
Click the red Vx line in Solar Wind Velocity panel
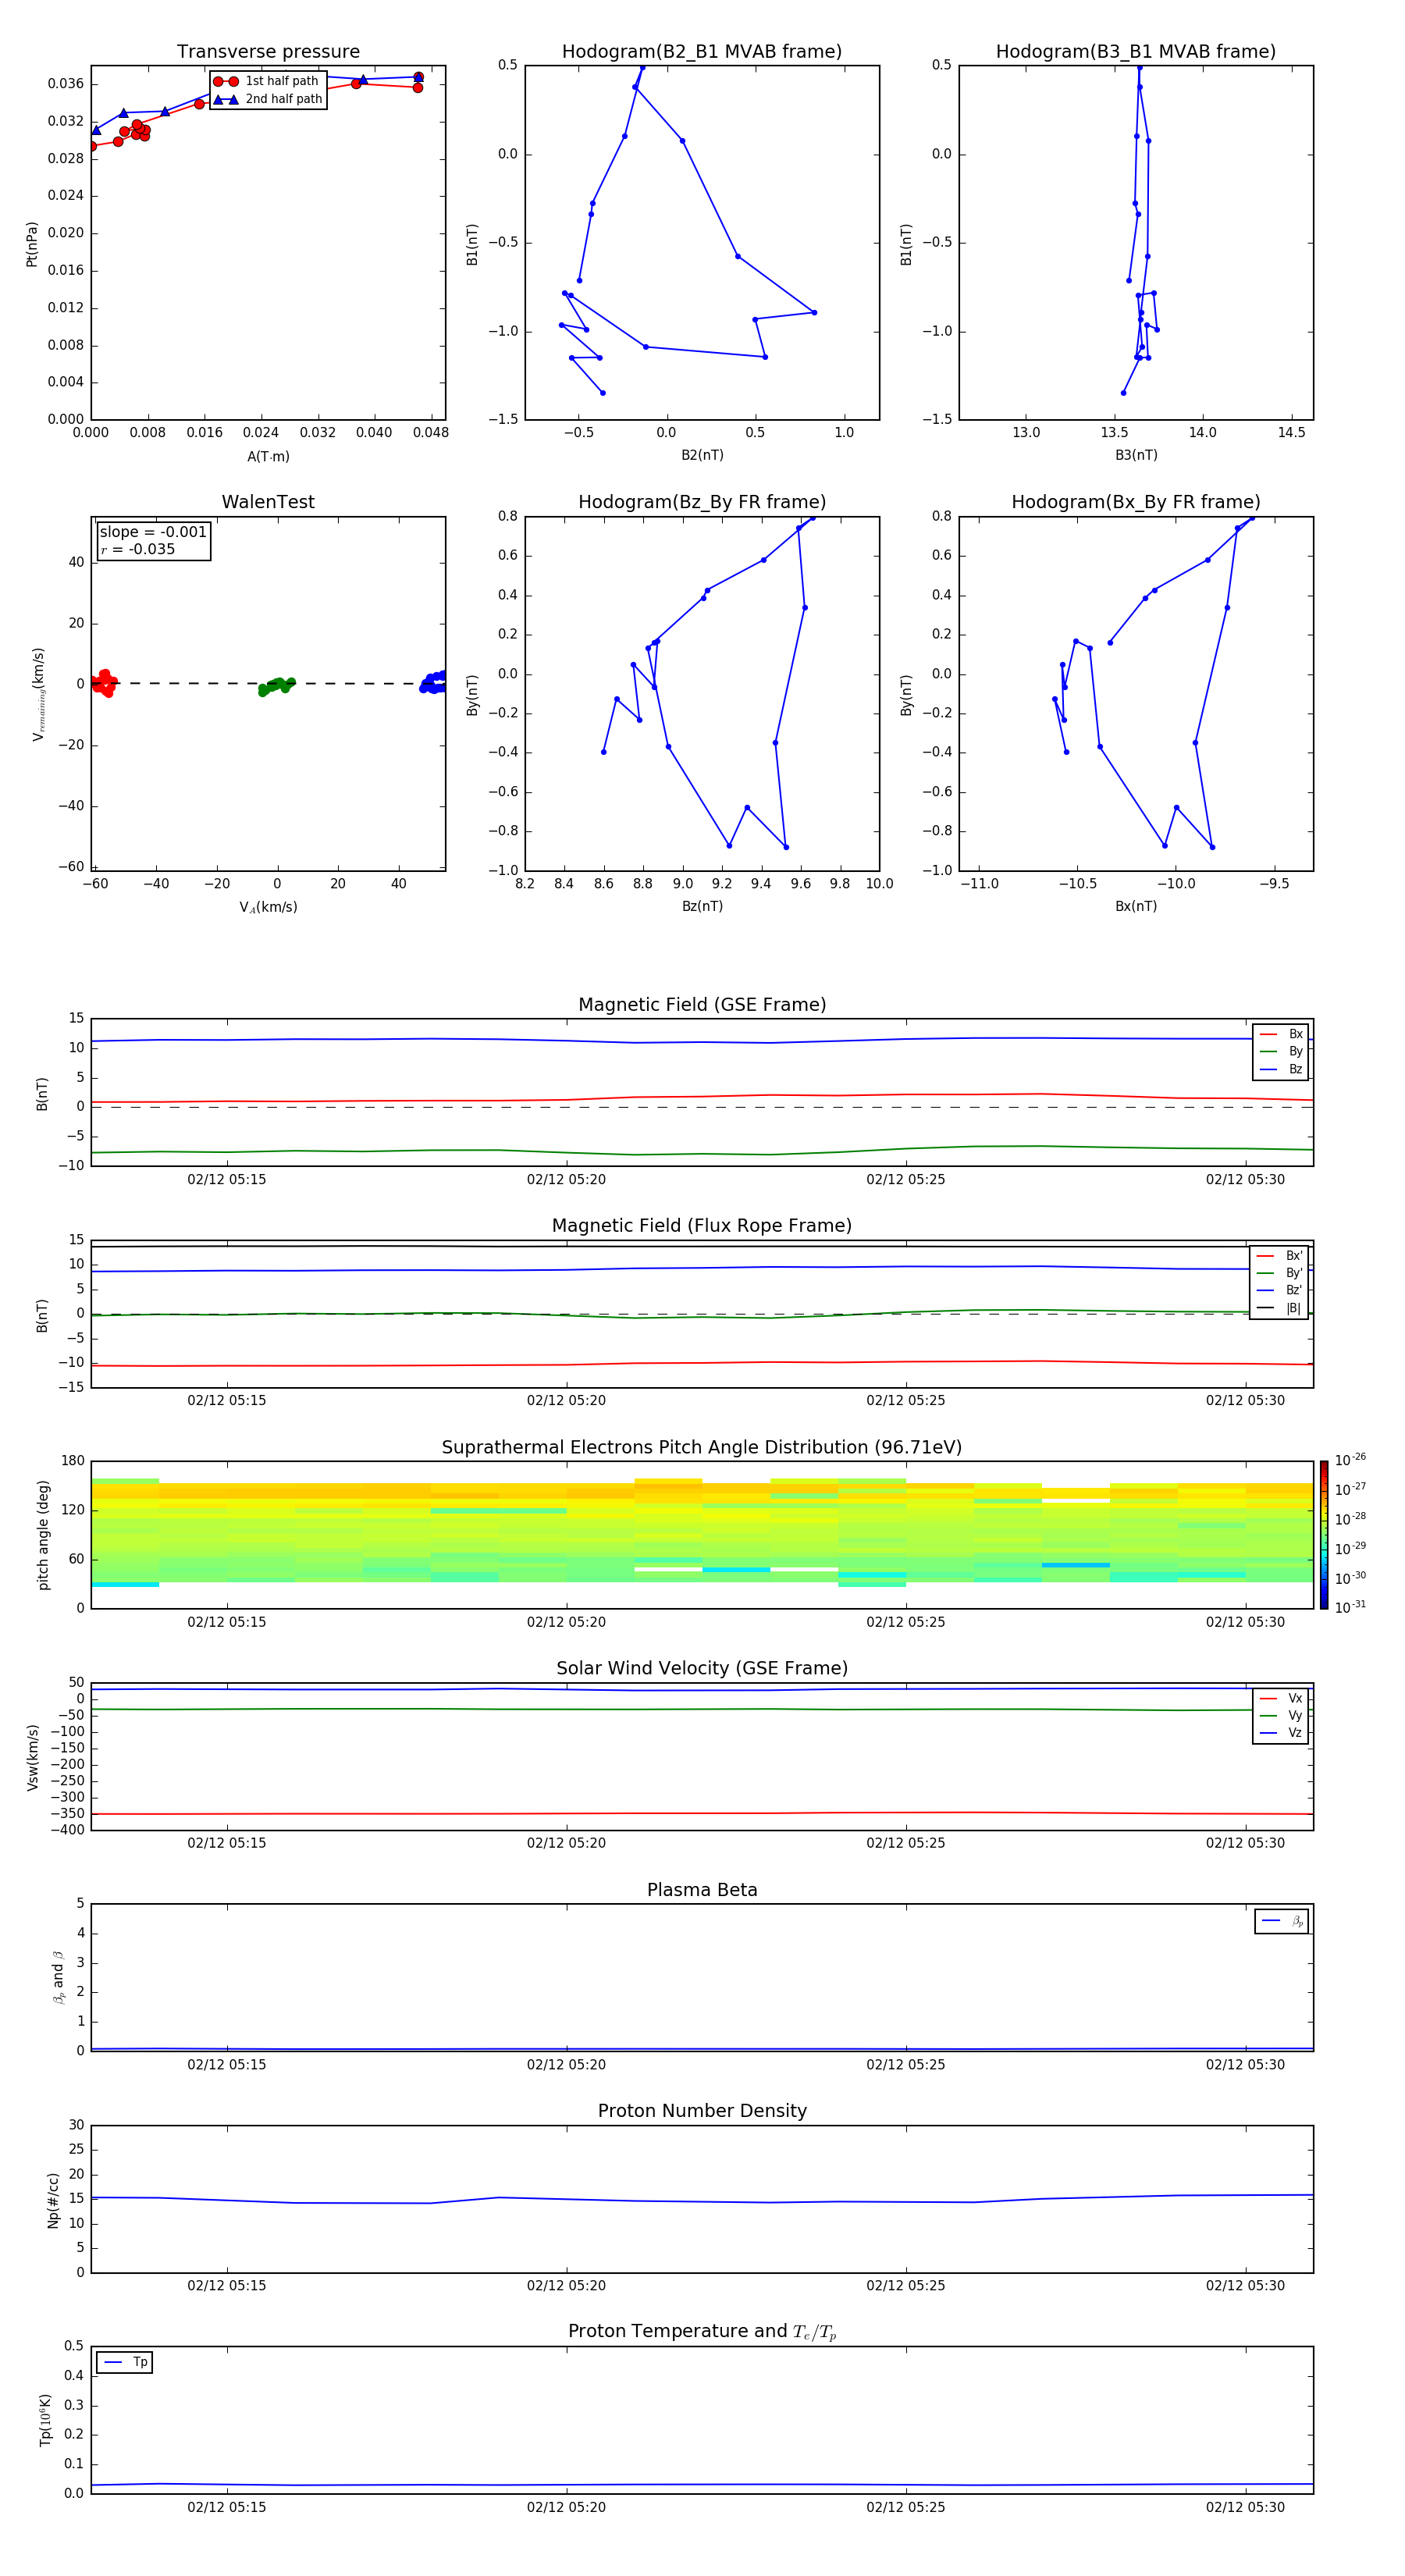click(x=702, y=1813)
